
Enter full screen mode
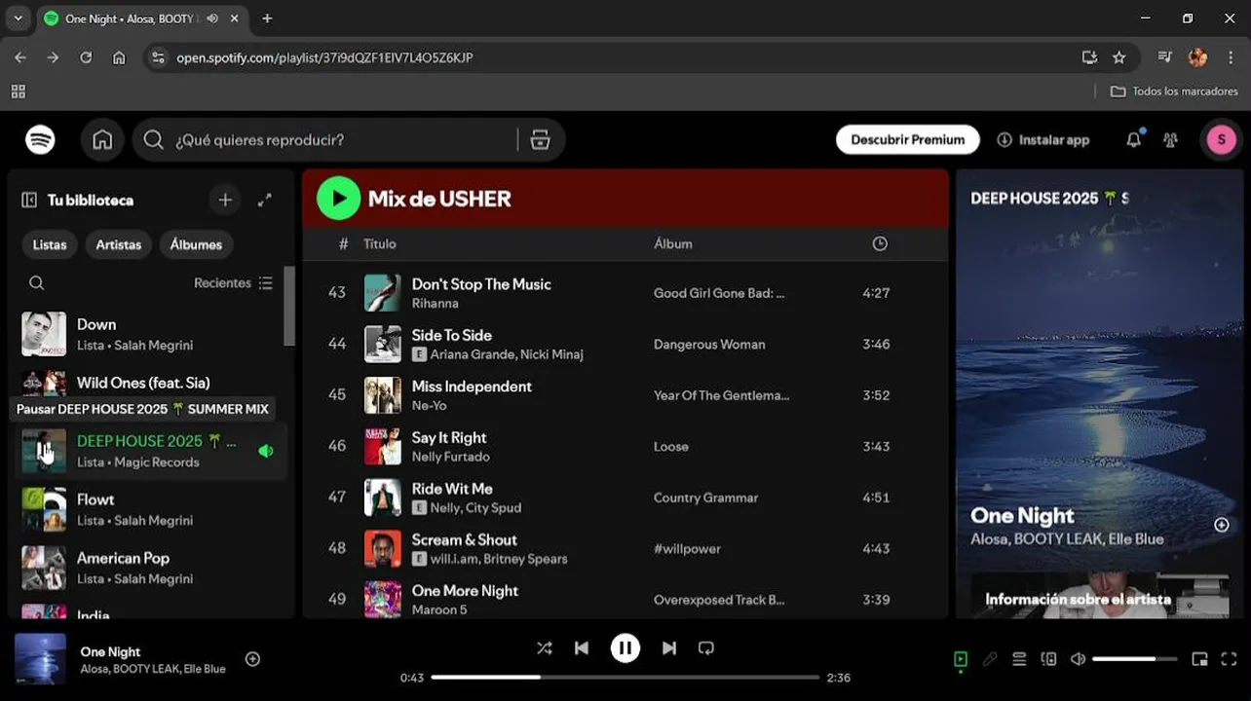pos(1229,659)
